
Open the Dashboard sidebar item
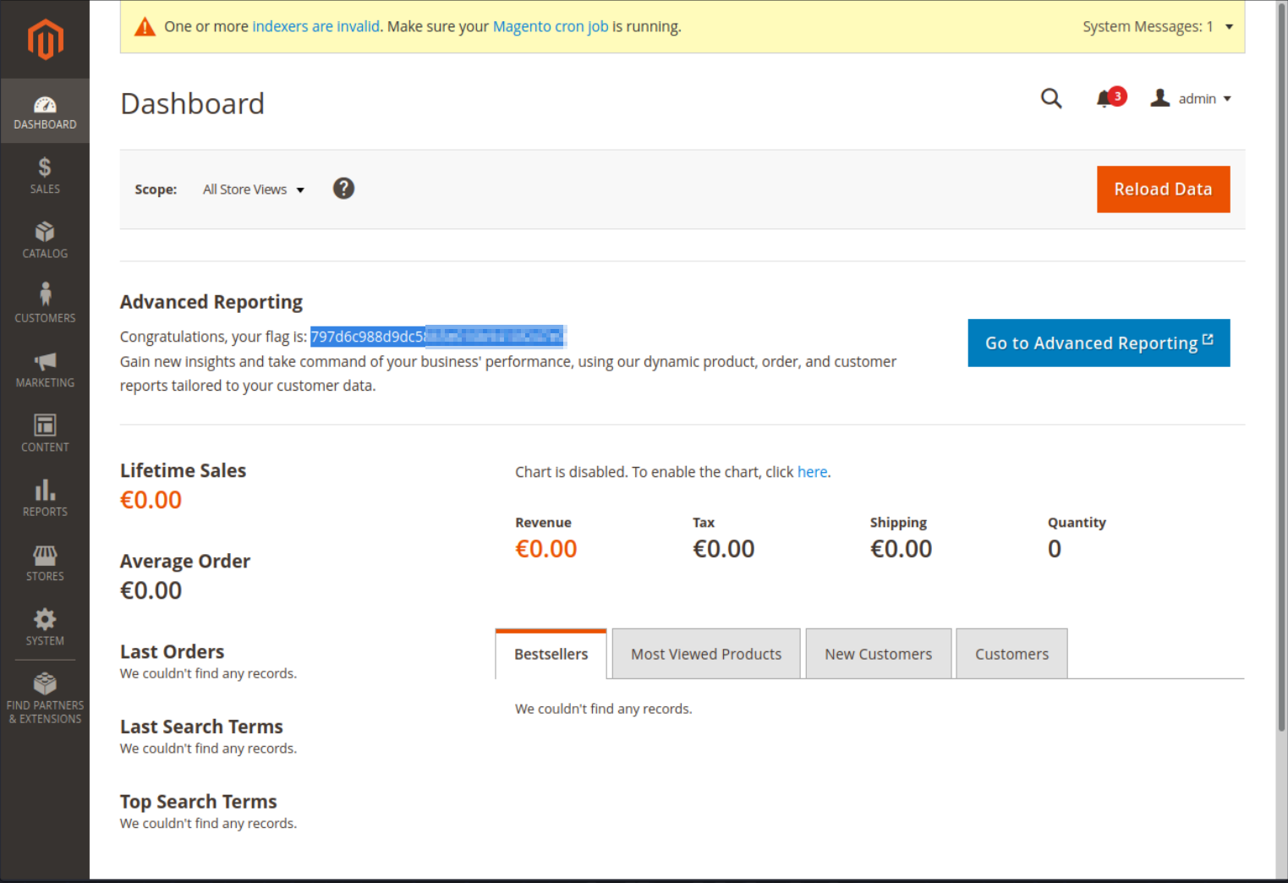click(45, 112)
